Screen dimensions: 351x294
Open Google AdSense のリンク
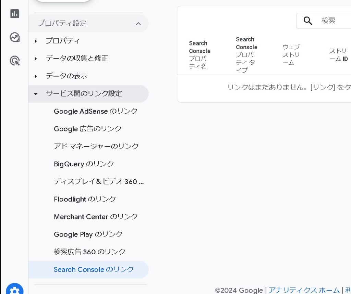click(95, 111)
